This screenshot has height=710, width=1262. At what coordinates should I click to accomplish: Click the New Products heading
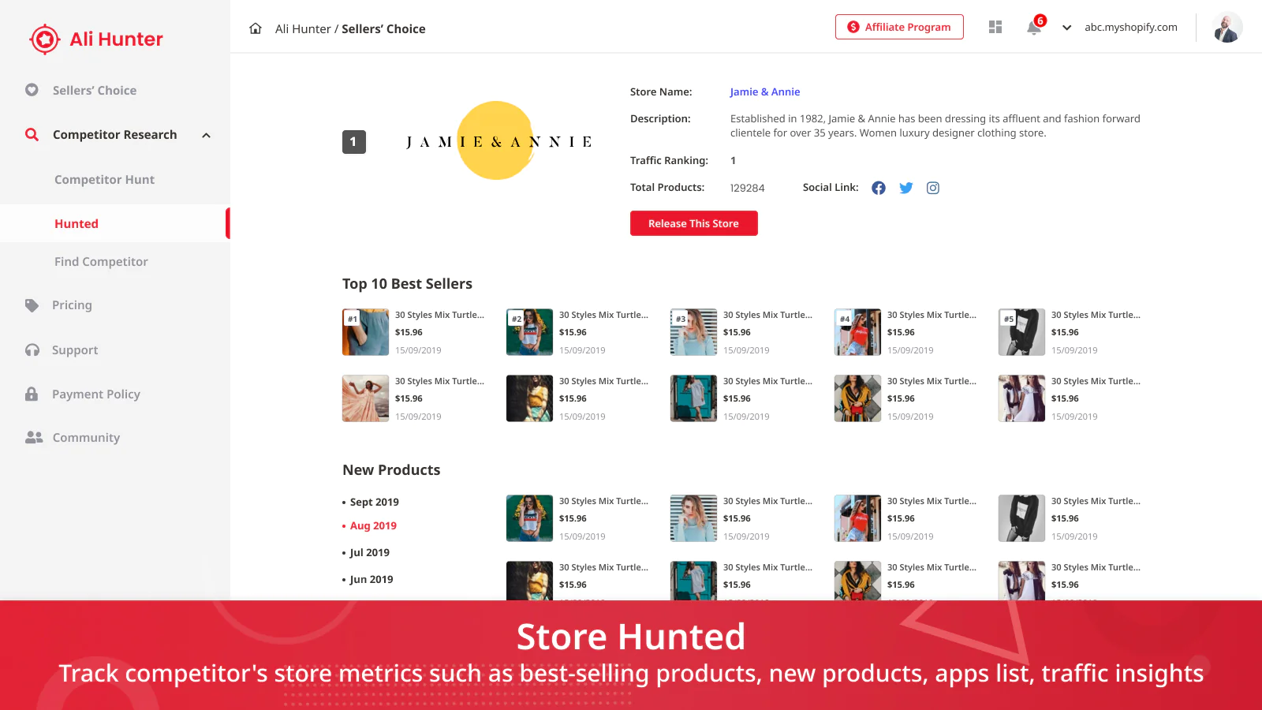point(391,470)
